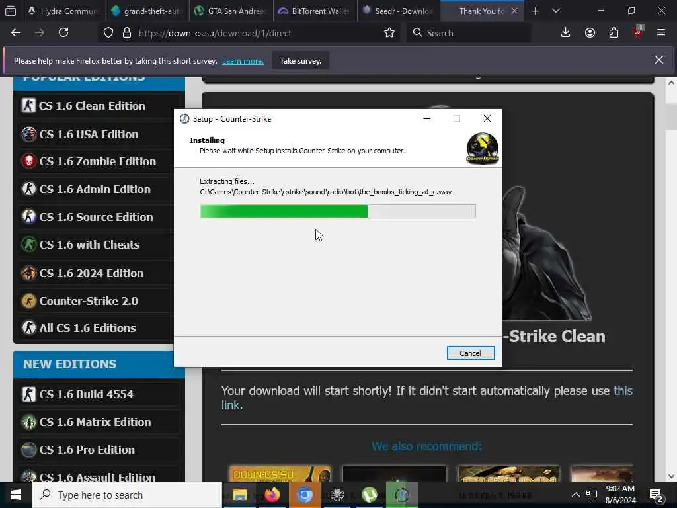
Task: Open uBlock Origin extension icon
Action: click(x=637, y=33)
